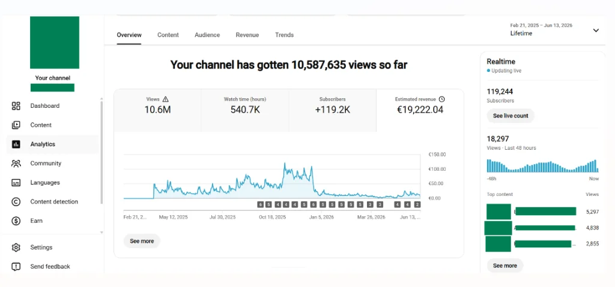Click the top content thumbnail with 5,297 views

[498, 212]
